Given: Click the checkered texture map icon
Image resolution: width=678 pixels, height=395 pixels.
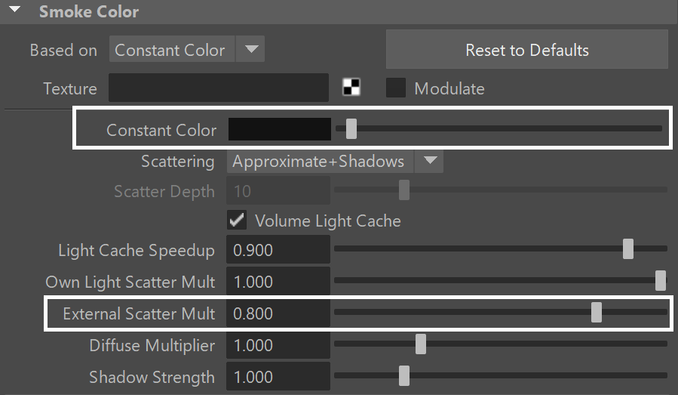Looking at the screenshot, I should click(351, 87).
